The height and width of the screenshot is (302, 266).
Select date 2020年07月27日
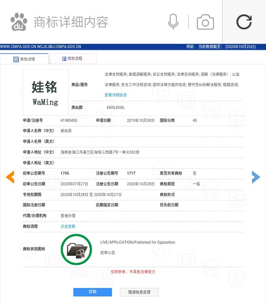click(x=74, y=184)
